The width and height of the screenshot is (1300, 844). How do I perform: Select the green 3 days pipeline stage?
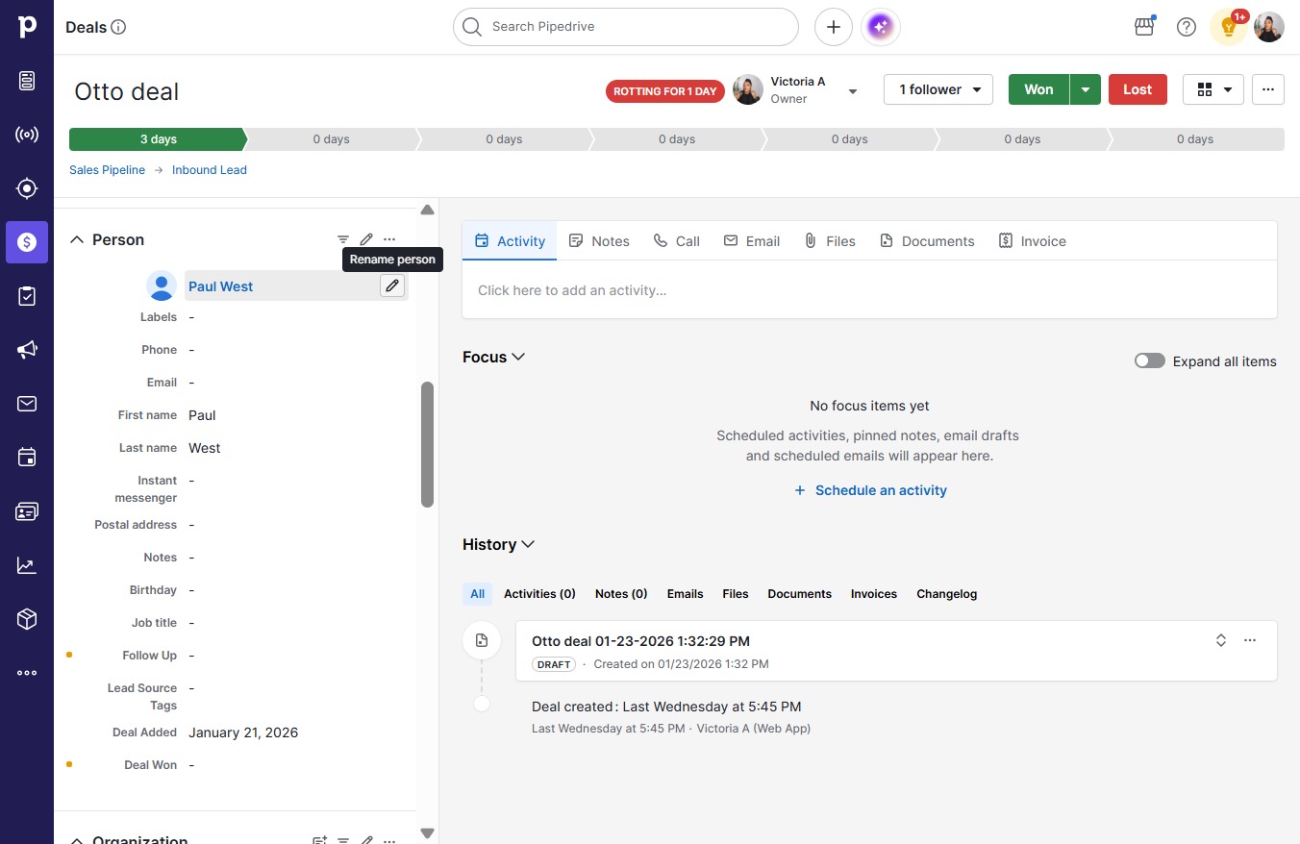(158, 139)
